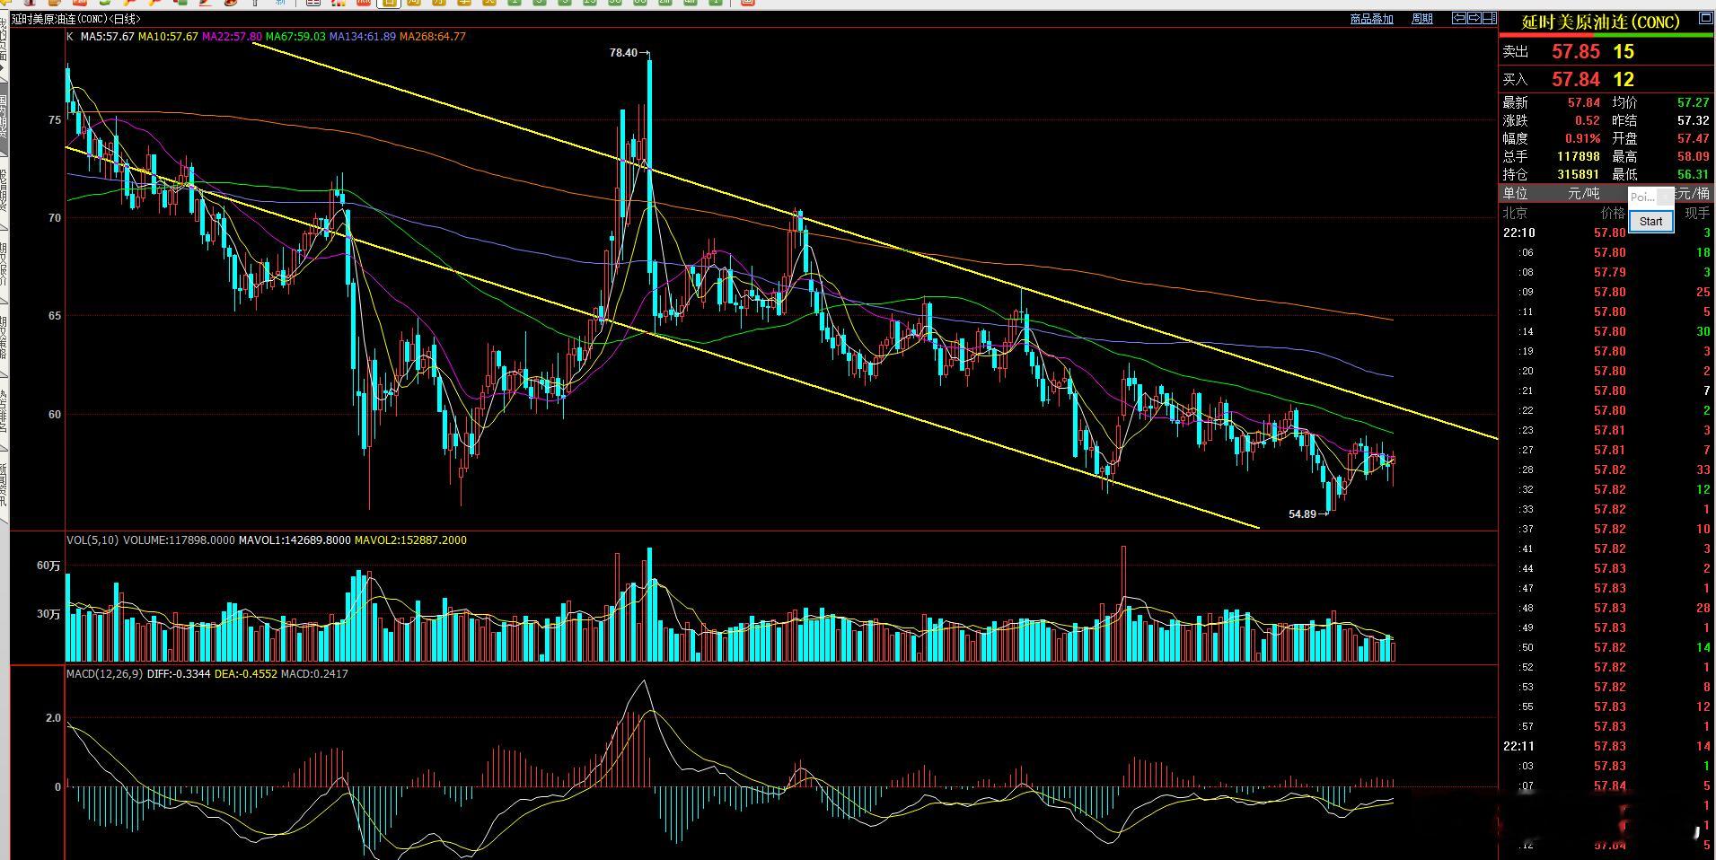Click the VOLUME:117898.0000 value
This screenshot has width=1716, height=860.
tap(179, 540)
